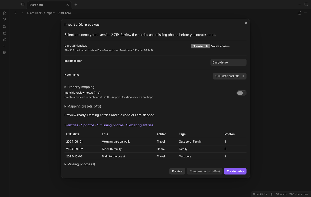Click photo count 0 in Tea with family row

click(x=225, y=149)
